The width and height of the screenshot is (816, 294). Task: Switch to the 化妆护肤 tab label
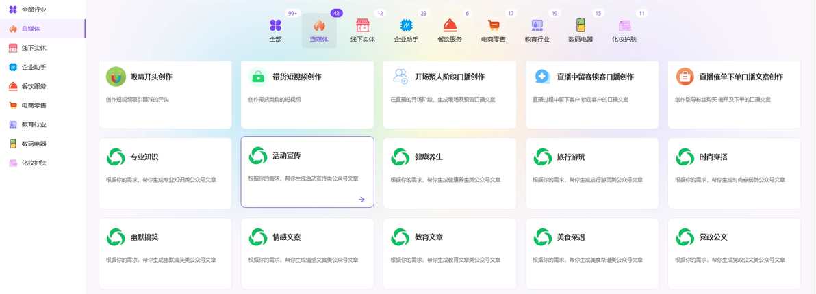tap(624, 40)
